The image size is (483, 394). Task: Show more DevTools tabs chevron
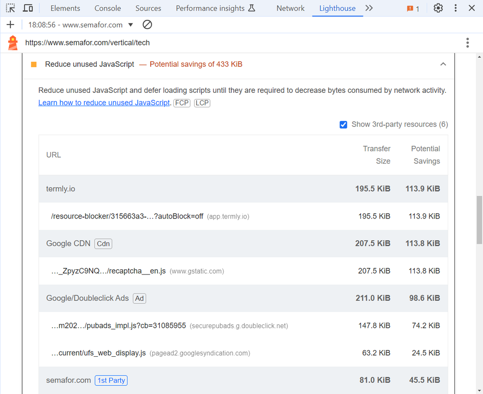(x=369, y=8)
